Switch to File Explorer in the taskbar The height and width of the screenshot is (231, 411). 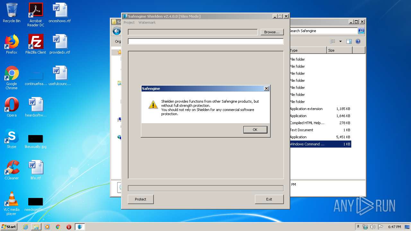pyautogui.click(x=36, y=227)
